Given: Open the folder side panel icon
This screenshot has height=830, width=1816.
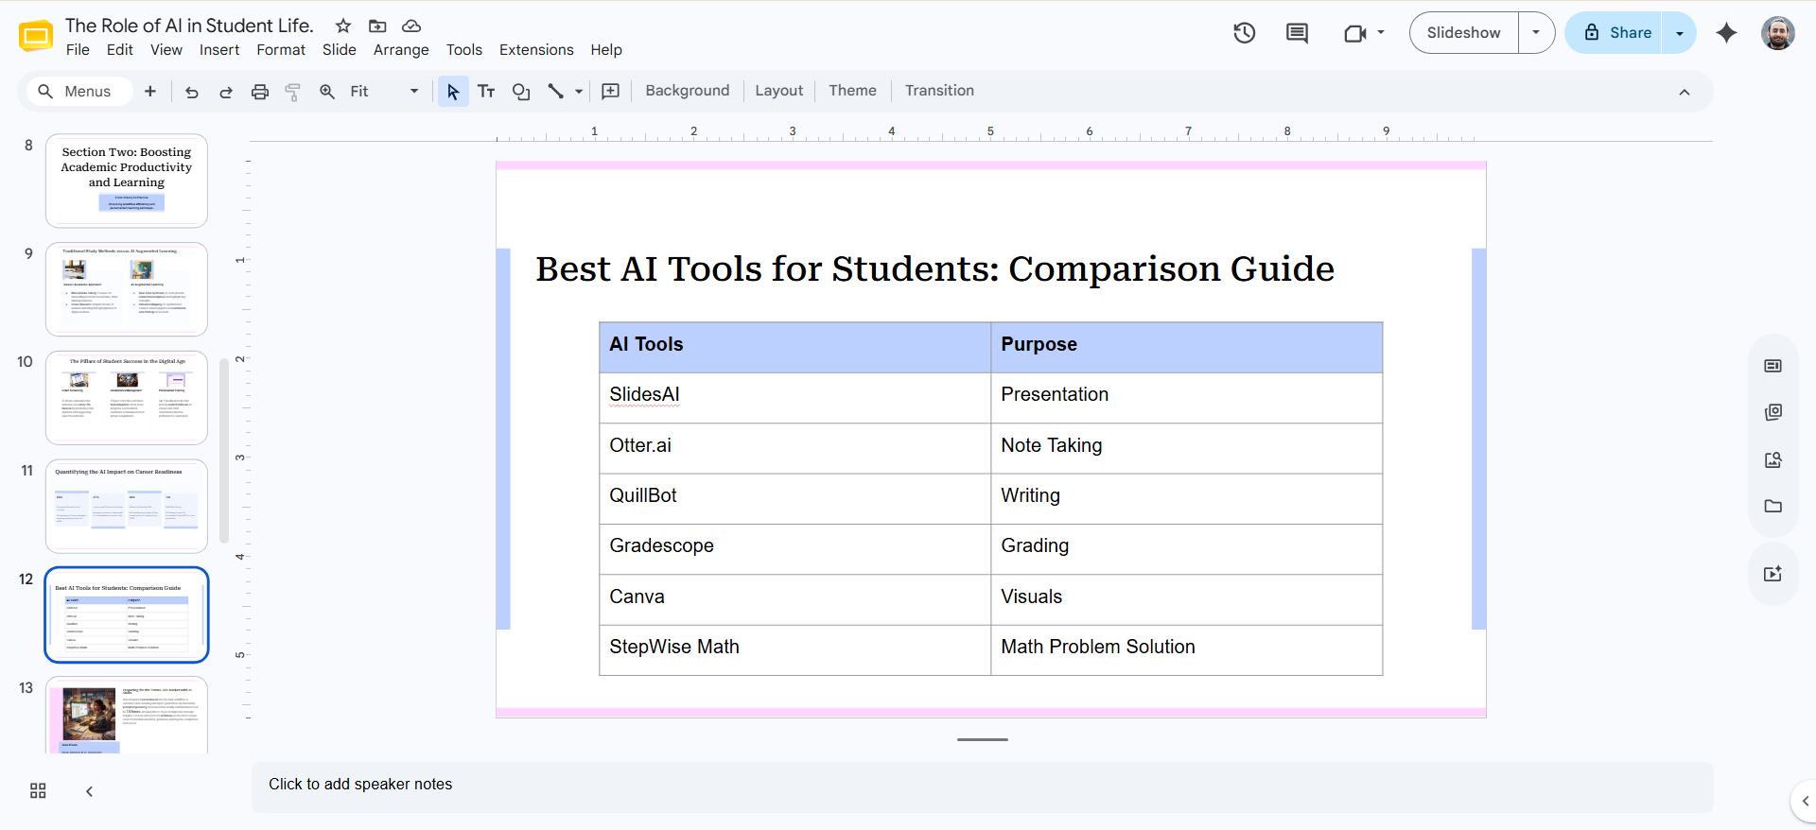Looking at the screenshot, I should pos(1773,506).
